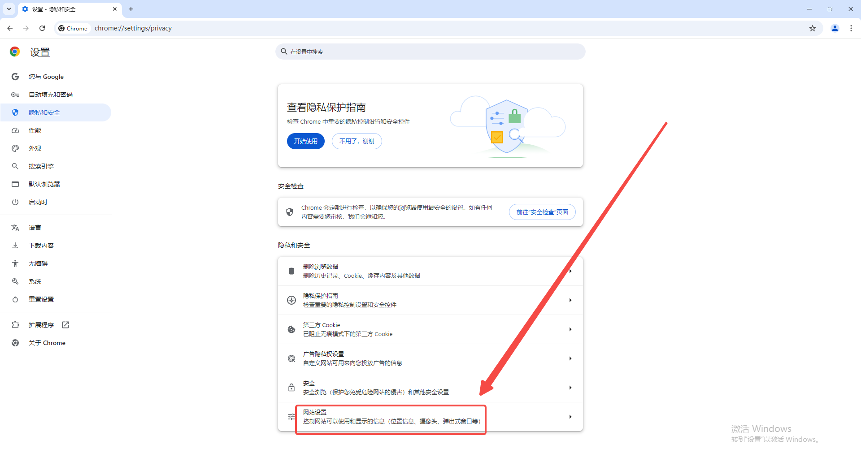Image resolution: width=861 pixels, height=466 pixels.
Task: Click the translate icon for 语言
Action: (15, 228)
